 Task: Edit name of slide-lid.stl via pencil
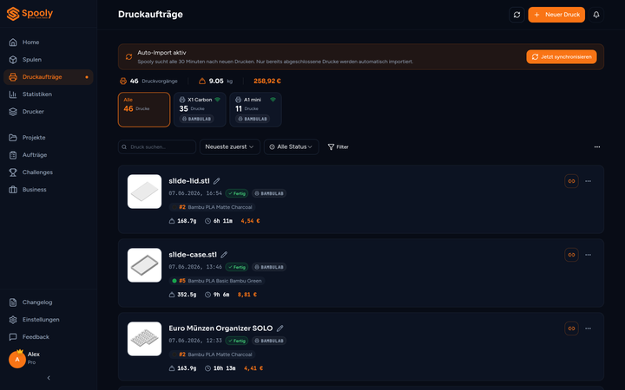(x=216, y=181)
